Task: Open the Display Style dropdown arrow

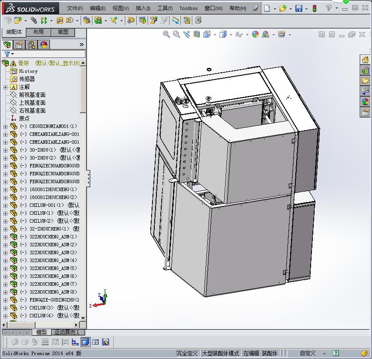Action: click(x=231, y=35)
